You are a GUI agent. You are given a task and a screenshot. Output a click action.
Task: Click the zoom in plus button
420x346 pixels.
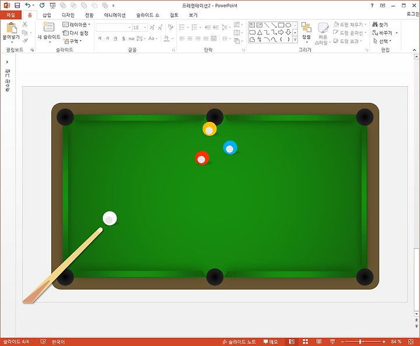pos(384,342)
